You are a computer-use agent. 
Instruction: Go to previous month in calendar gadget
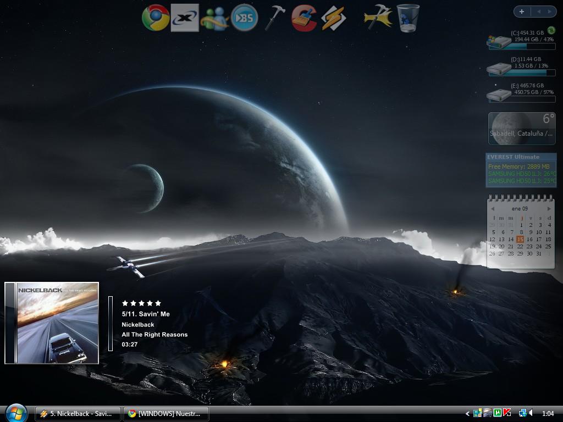[x=493, y=209]
